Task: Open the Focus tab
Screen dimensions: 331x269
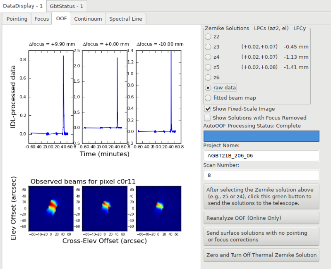Action: tap(42, 19)
